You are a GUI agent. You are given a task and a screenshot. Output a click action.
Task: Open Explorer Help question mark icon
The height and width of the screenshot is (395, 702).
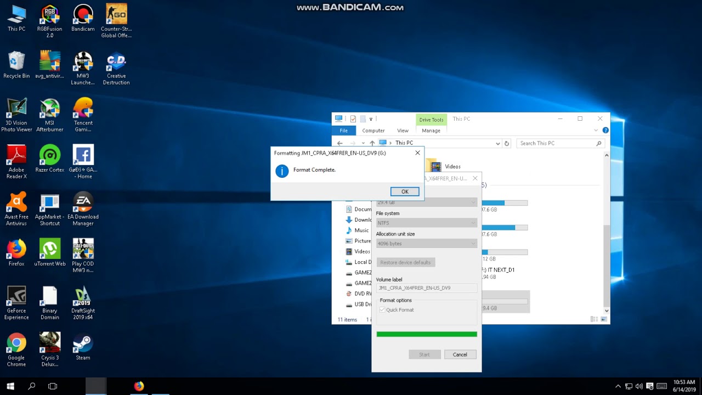coord(605,131)
